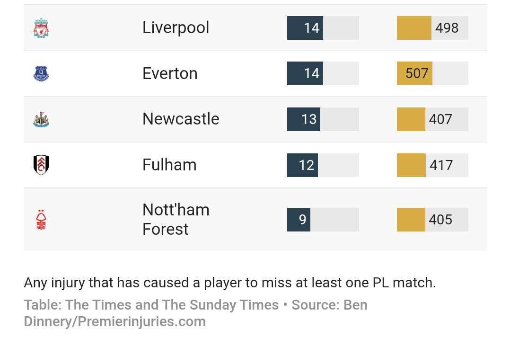Click the Nottingham Forest club crest
This screenshot has height=338, width=510.
pos(41,220)
